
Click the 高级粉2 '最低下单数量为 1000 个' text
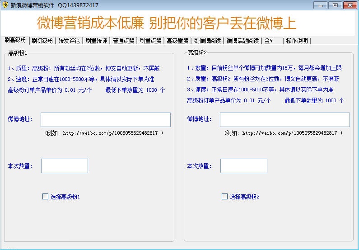point(314,100)
